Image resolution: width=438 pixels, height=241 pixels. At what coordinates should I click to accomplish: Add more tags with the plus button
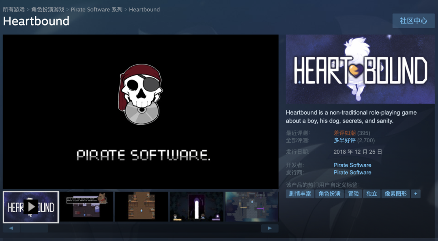pyautogui.click(x=415, y=194)
